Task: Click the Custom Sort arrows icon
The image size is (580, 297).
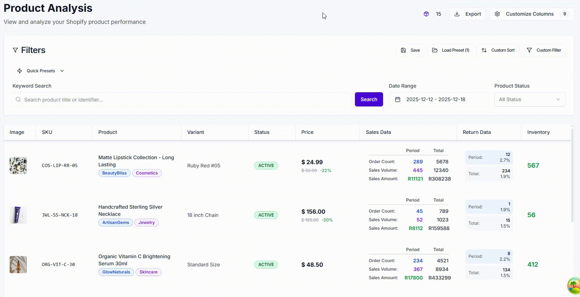Action: (484, 50)
